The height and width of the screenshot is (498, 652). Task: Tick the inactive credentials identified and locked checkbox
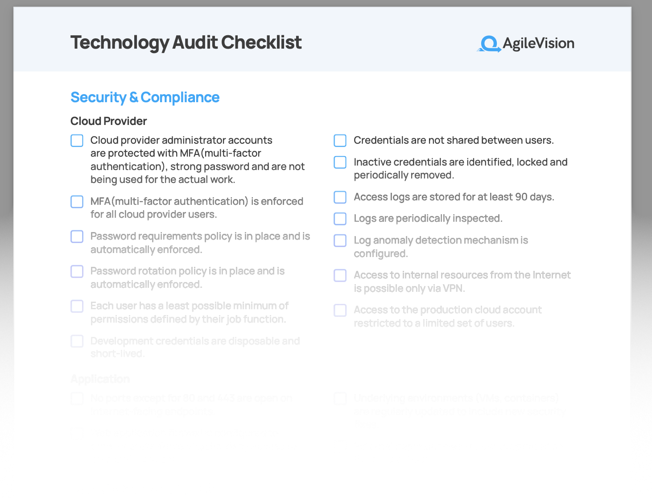tap(340, 162)
